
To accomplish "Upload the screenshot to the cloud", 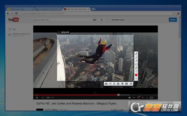I will [x=106, y=84].
